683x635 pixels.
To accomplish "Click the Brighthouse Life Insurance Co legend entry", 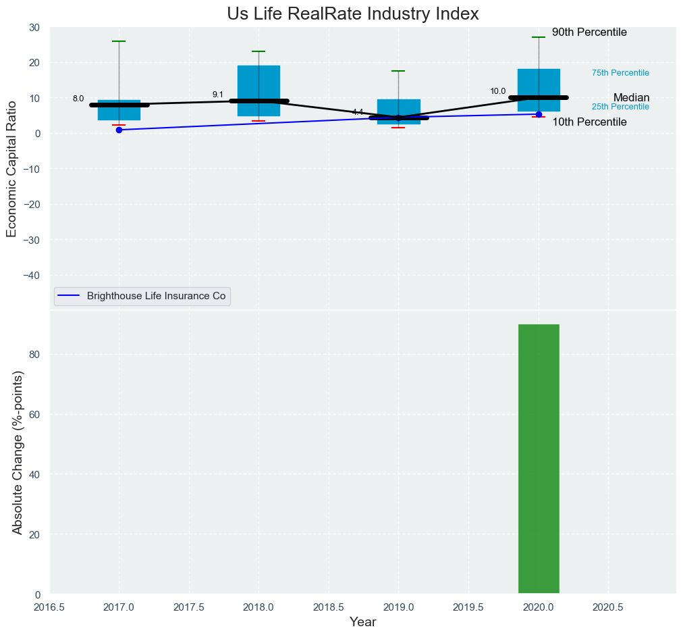I will (156, 297).
